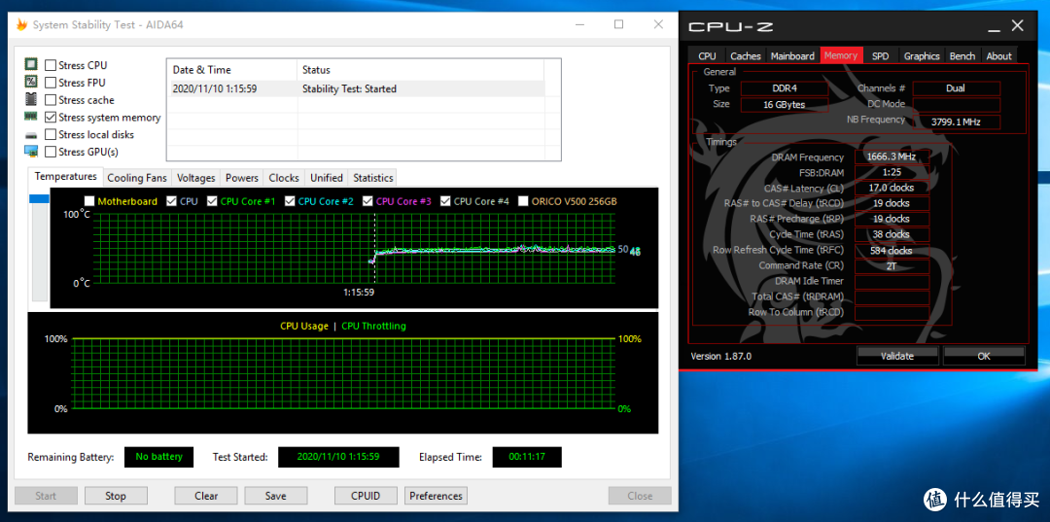Open the Mainboard tab in CPU-Z
The height and width of the screenshot is (522, 1050).
[x=793, y=56]
